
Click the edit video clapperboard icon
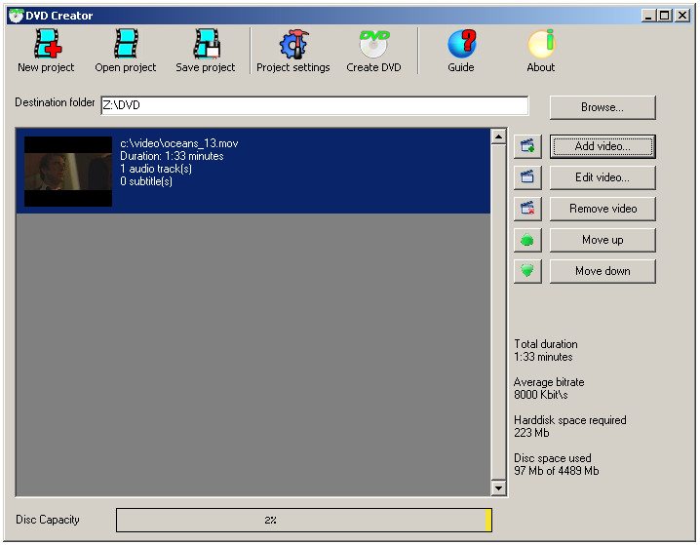pyautogui.click(x=527, y=177)
